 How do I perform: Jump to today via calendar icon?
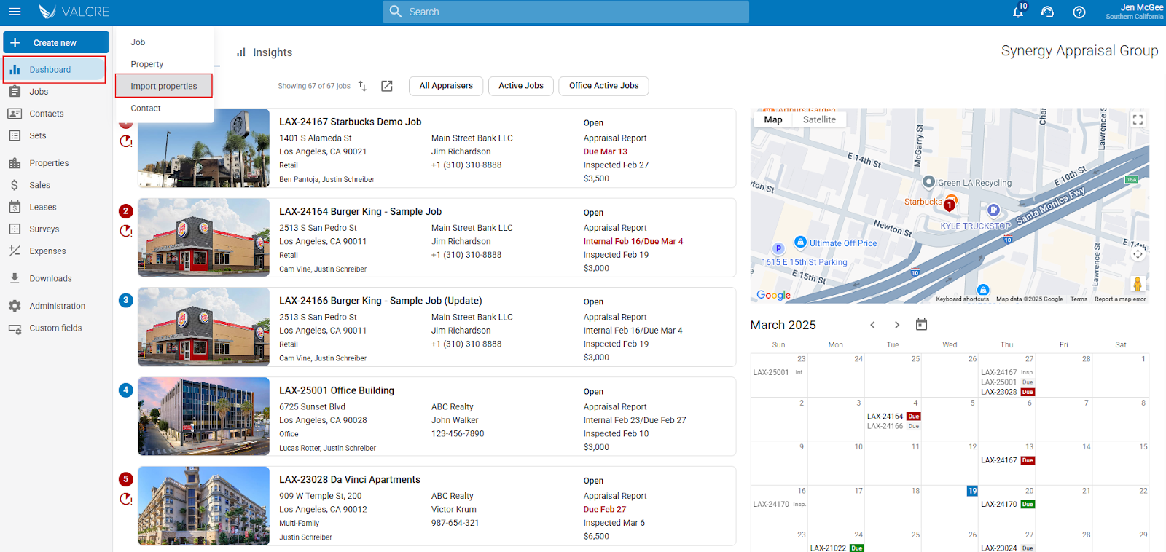pyautogui.click(x=921, y=325)
